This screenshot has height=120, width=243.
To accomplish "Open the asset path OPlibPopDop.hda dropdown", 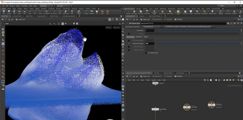I will 189,27.
